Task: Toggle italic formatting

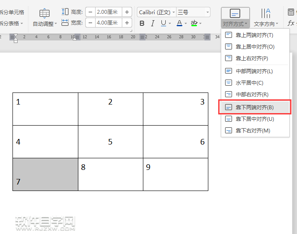Action: (152, 23)
